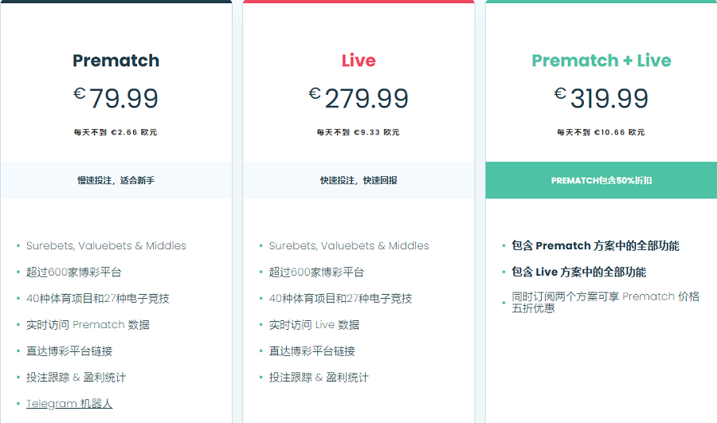The height and width of the screenshot is (423, 717).
Task: Choose the Prematch + Live plan heading
Action: pos(601,61)
